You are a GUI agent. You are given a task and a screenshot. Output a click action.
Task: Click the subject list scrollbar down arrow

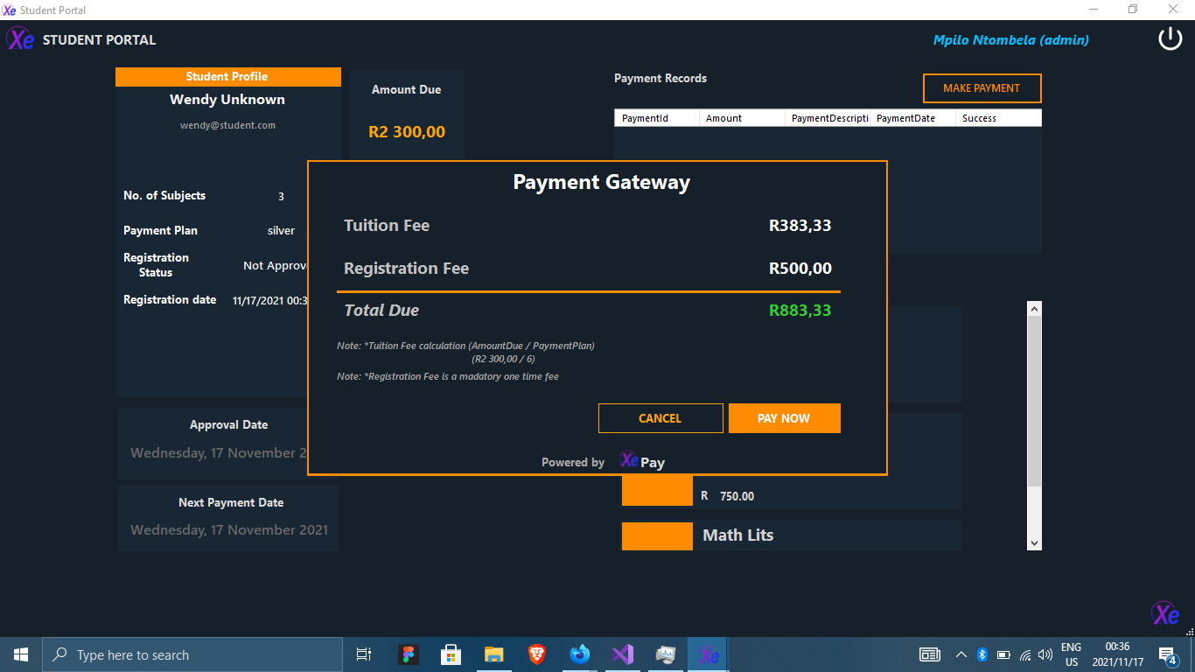tap(1035, 543)
